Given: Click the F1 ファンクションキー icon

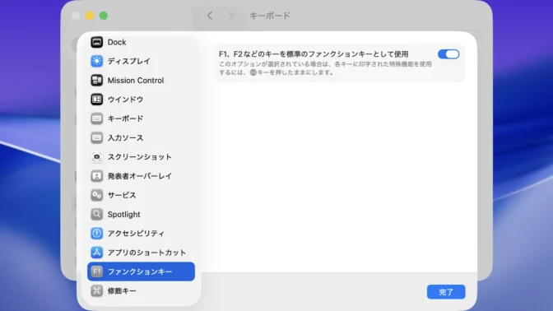Looking at the screenshot, I should pos(96,272).
